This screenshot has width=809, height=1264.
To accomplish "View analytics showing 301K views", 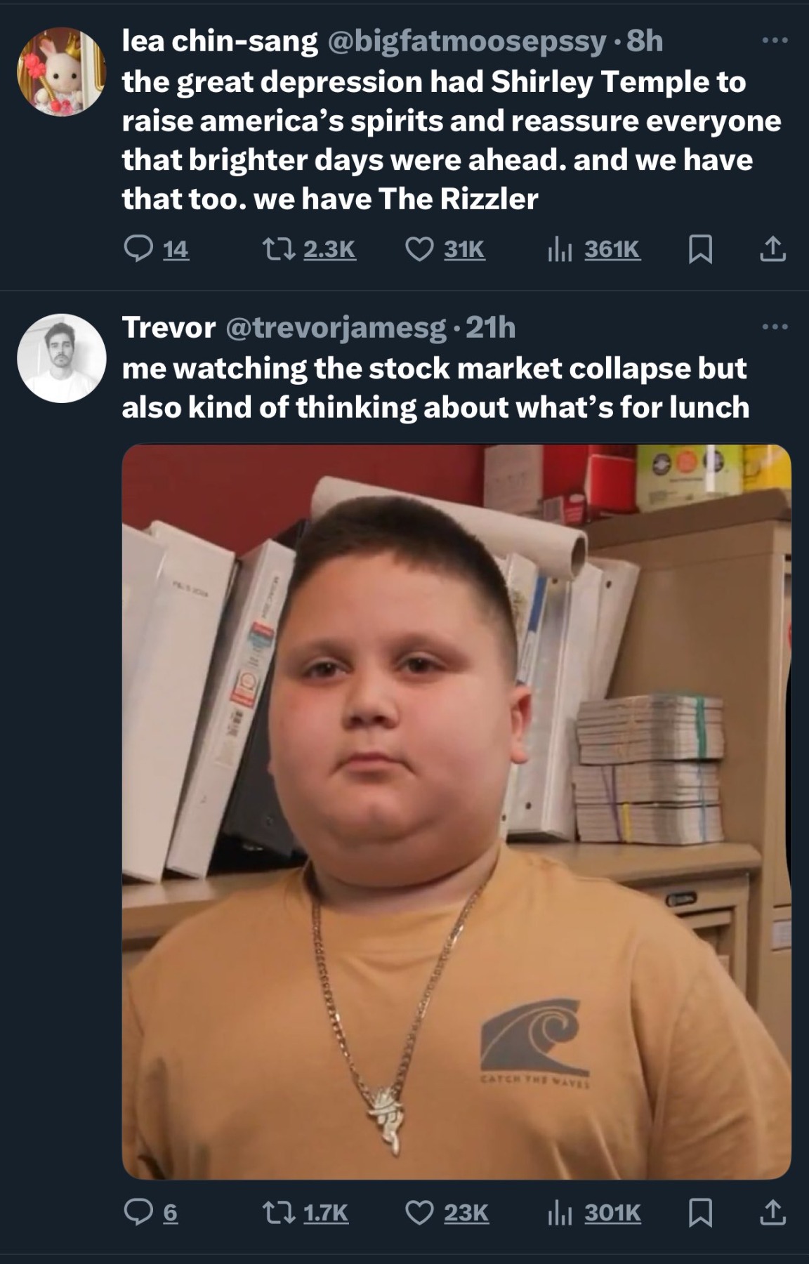I will click(x=594, y=1213).
